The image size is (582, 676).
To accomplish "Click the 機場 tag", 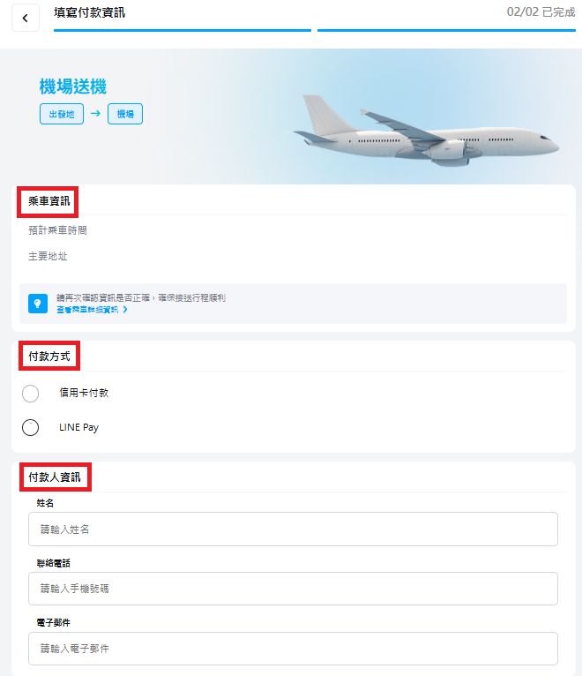I will coord(125,114).
